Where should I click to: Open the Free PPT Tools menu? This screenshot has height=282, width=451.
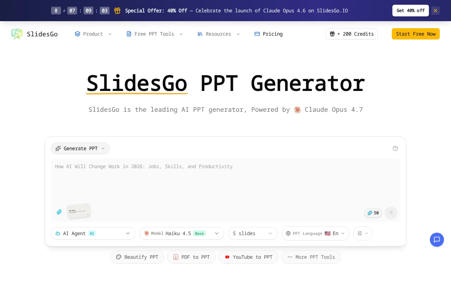coord(155,34)
